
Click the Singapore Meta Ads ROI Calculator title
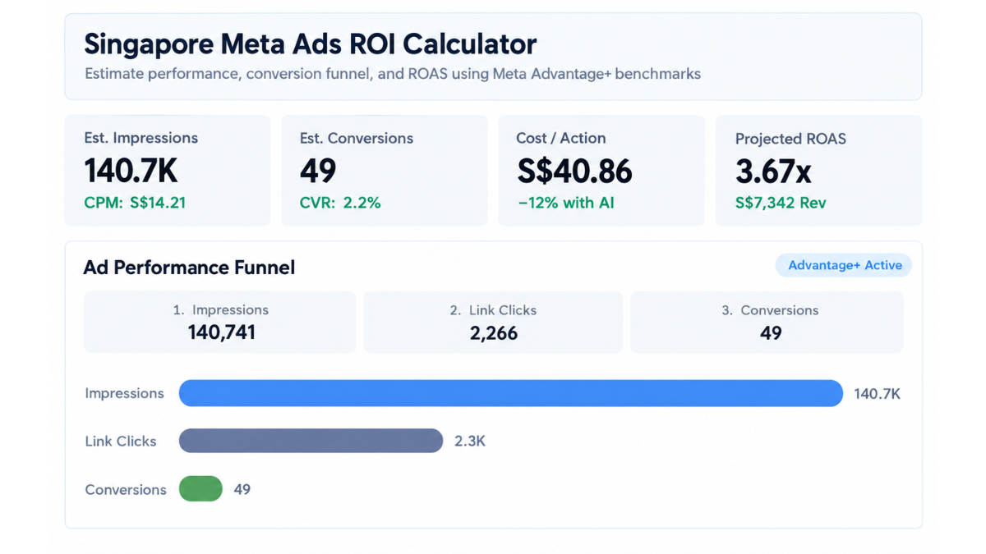pos(311,43)
